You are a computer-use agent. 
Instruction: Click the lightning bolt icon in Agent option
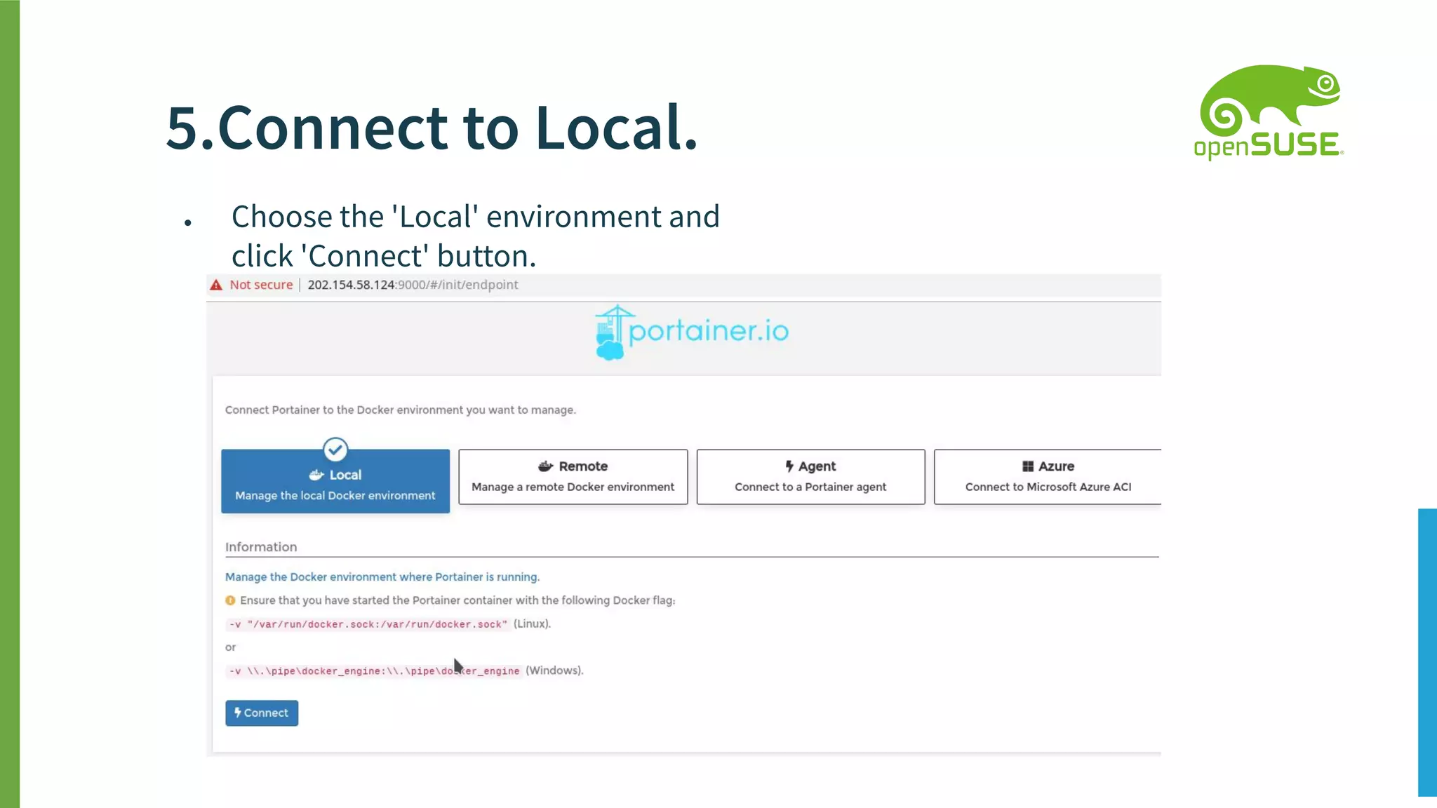click(789, 466)
